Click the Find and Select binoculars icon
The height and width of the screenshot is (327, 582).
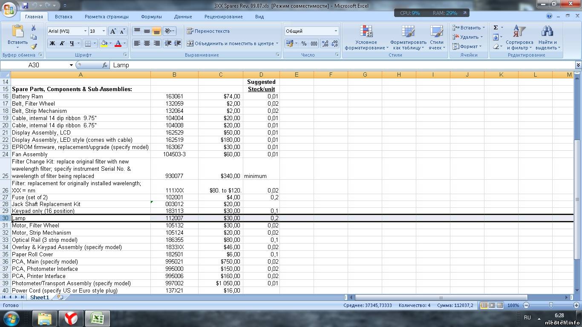pyautogui.click(x=547, y=32)
